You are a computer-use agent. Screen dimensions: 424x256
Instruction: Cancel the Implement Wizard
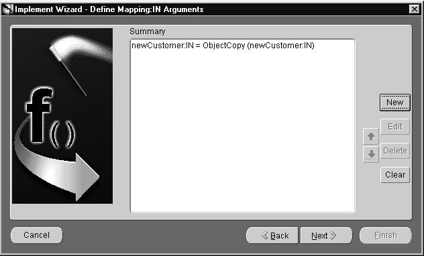coord(36,235)
